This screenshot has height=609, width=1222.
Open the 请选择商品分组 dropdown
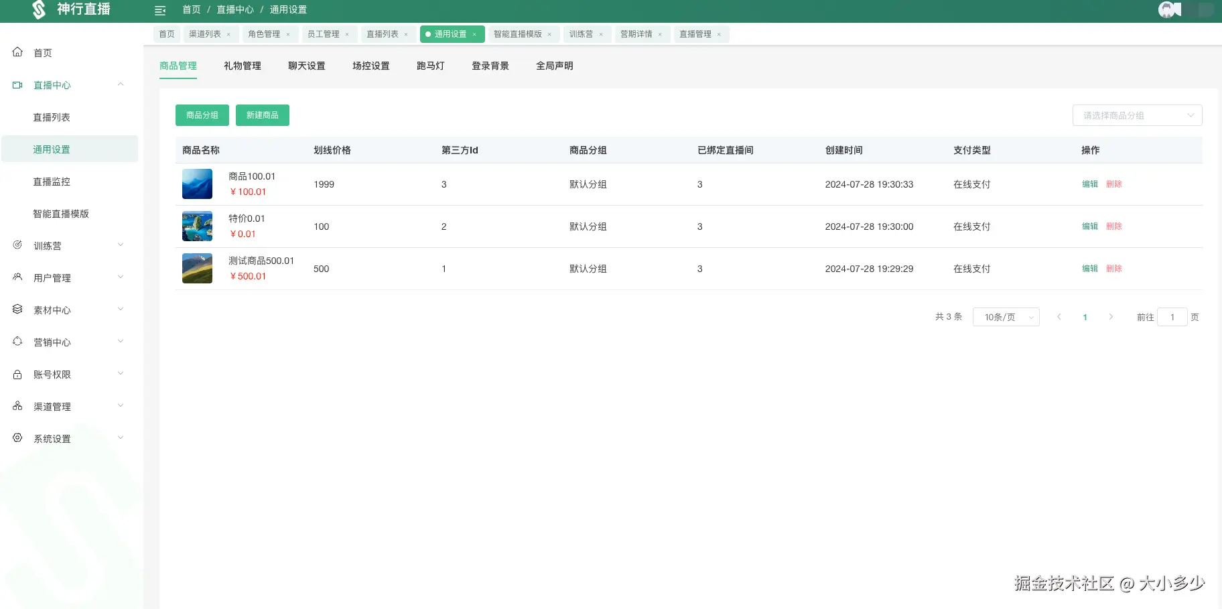tap(1137, 115)
